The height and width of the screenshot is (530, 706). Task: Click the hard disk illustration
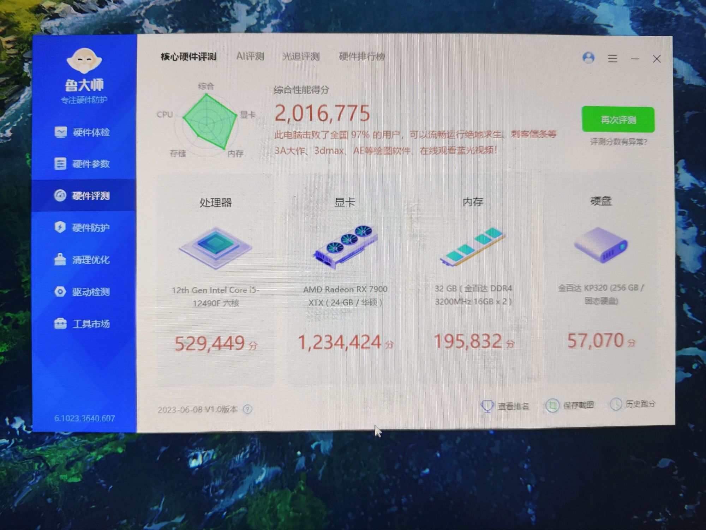tap(601, 245)
